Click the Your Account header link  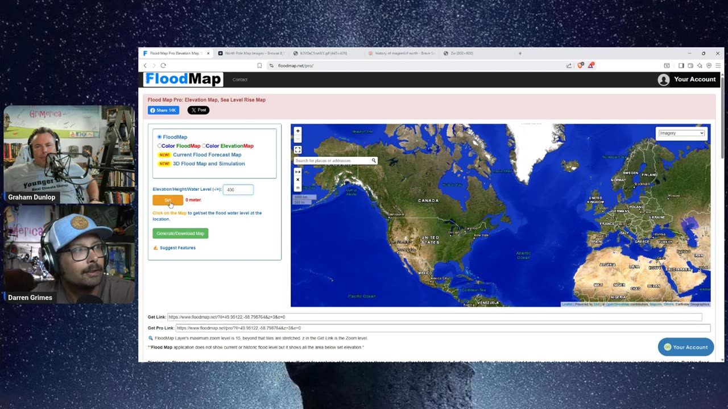695,80
